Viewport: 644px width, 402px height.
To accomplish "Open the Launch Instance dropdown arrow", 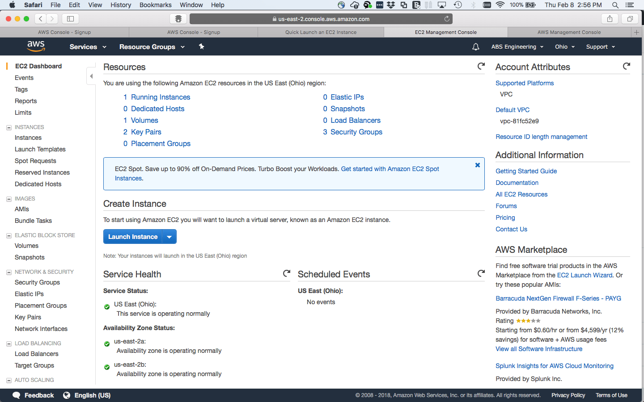I will 169,237.
